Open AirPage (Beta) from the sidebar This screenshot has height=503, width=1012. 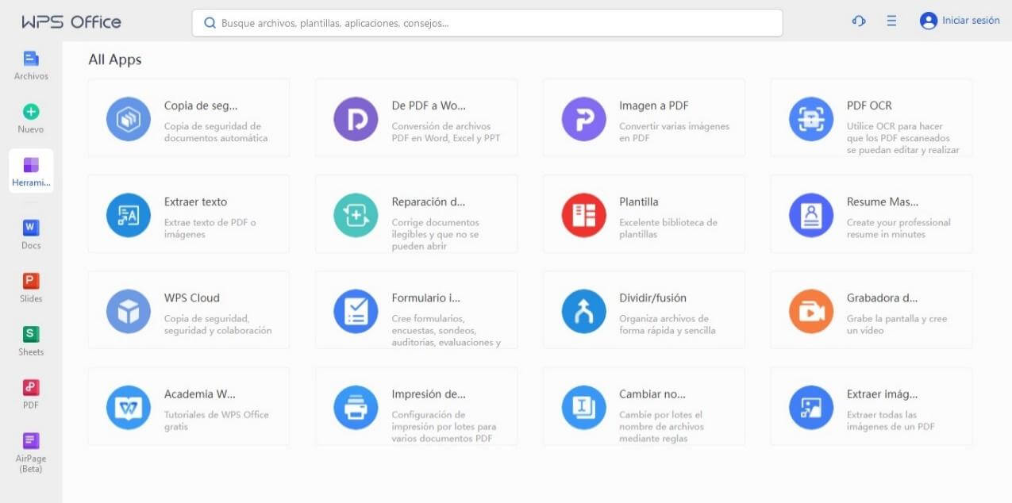point(31,453)
